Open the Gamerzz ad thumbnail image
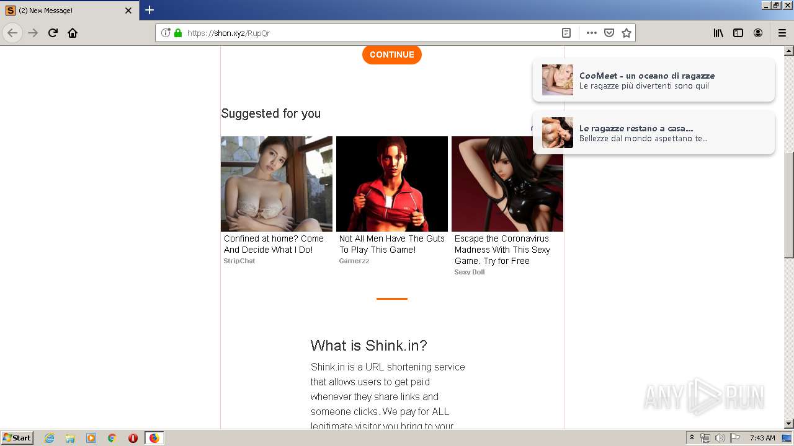The width and height of the screenshot is (794, 446). 392,184
